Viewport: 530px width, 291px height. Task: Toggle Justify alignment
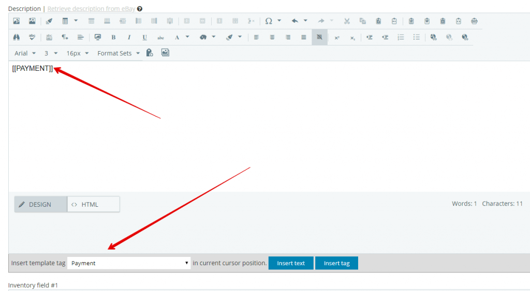pos(303,37)
